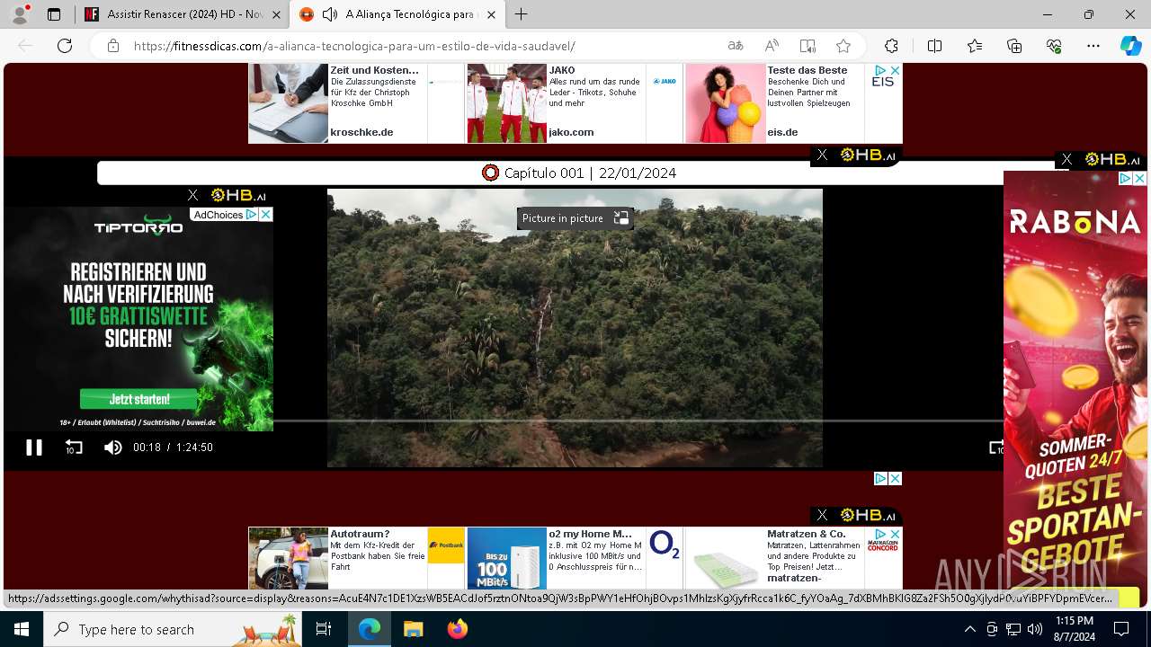The height and width of the screenshot is (647, 1151).
Task: Open File Explorer from taskbar
Action: pyautogui.click(x=413, y=629)
